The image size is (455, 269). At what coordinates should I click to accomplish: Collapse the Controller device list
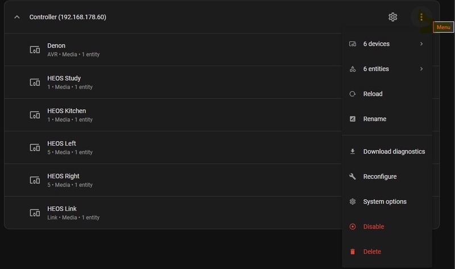(x=16, y=17)
